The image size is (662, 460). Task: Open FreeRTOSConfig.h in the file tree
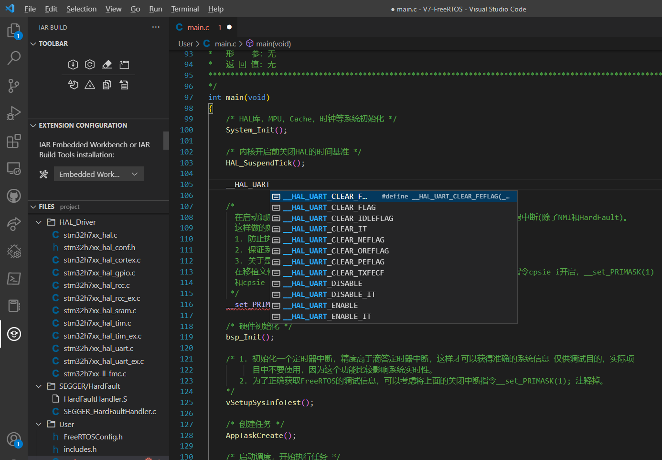coord(93,437)
